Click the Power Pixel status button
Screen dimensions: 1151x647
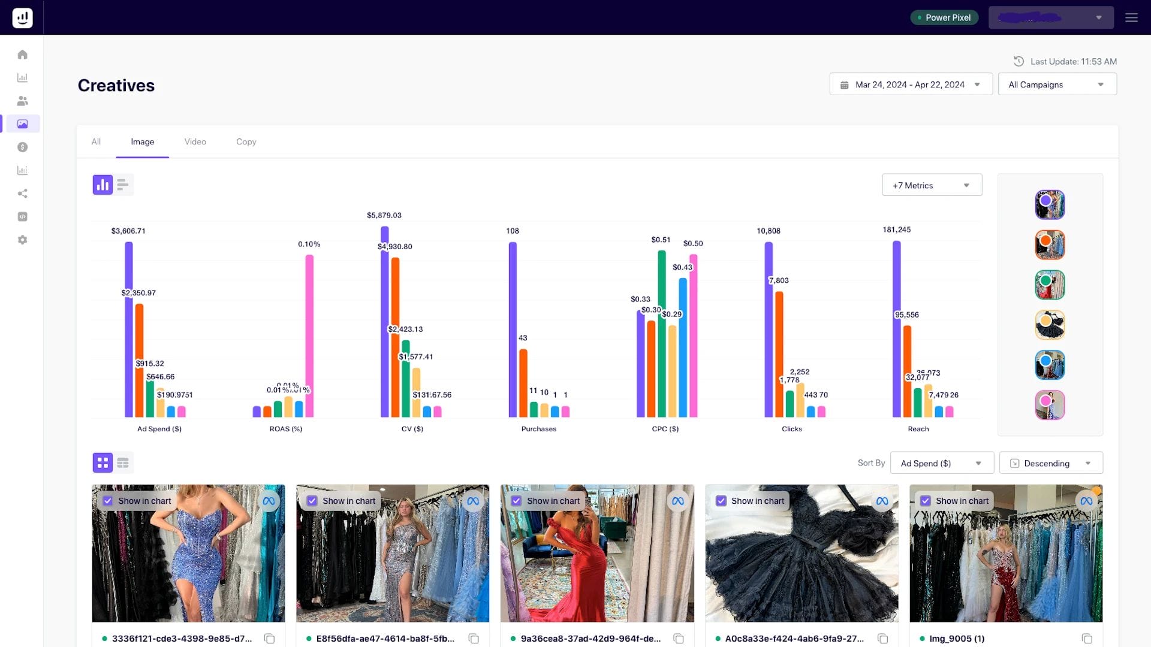pos(944,17)
